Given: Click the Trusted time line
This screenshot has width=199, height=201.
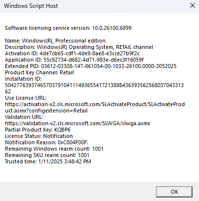Looking at the screenshot, I should 48,161.
